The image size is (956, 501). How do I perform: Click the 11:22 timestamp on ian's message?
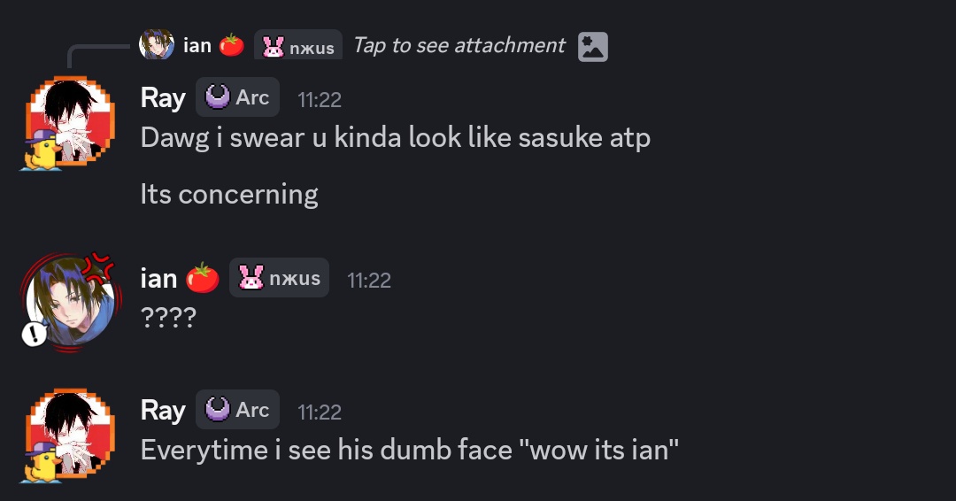point(369,280)
